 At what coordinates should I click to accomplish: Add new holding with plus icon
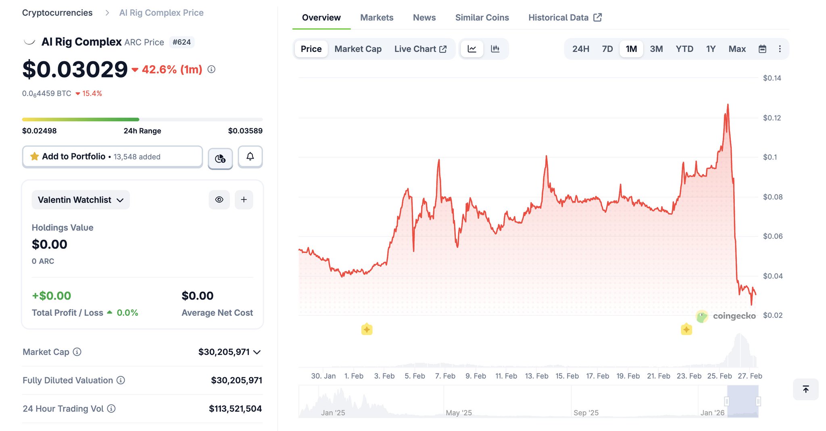tap(244, 200)
